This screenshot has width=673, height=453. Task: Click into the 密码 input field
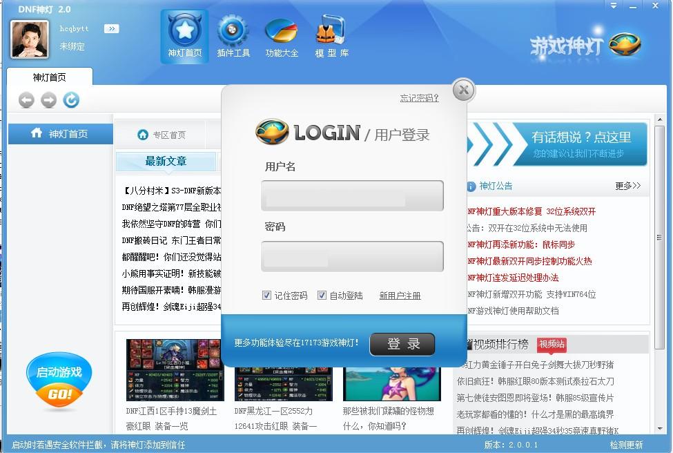352,256
